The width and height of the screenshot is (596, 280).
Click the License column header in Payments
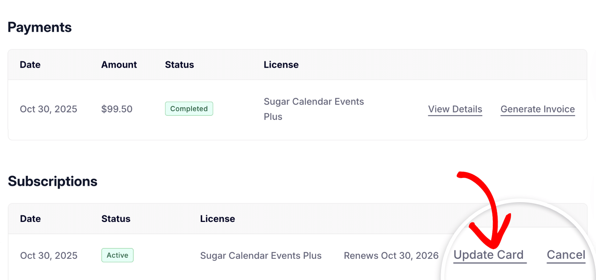click(x=281, y=64)
